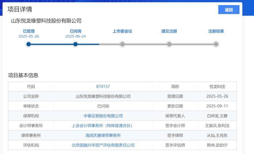Image resolution: width=254 pixels, height=154 pixels.
Task: Click the 返回 button
Action: (x=229, y=10)
